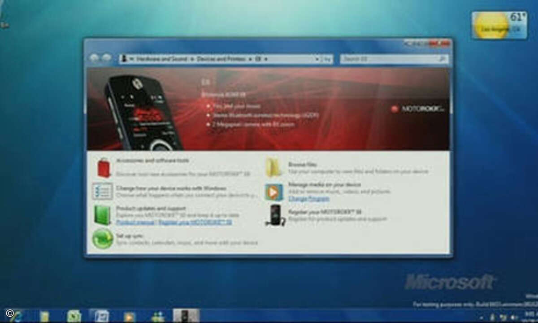
Task: Open Browse files
Action: (x=302, y=165)
